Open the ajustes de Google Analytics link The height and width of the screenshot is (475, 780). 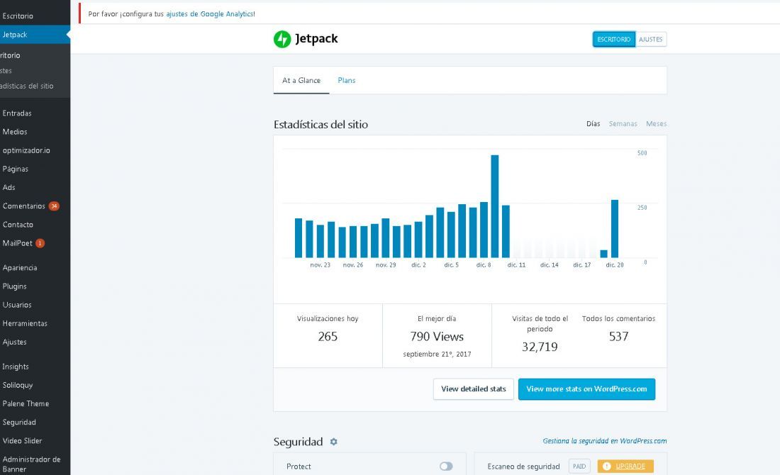coord(210,14)
